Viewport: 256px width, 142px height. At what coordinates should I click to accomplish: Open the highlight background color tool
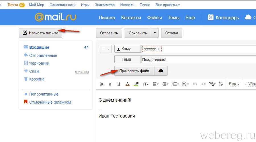(x=136, y=84)
